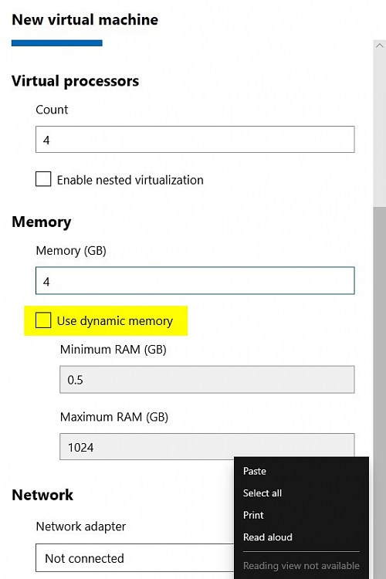Click the vertical scrollbar thumb
The width and height of the screenshot is (386, 579).
coord(379,391)
